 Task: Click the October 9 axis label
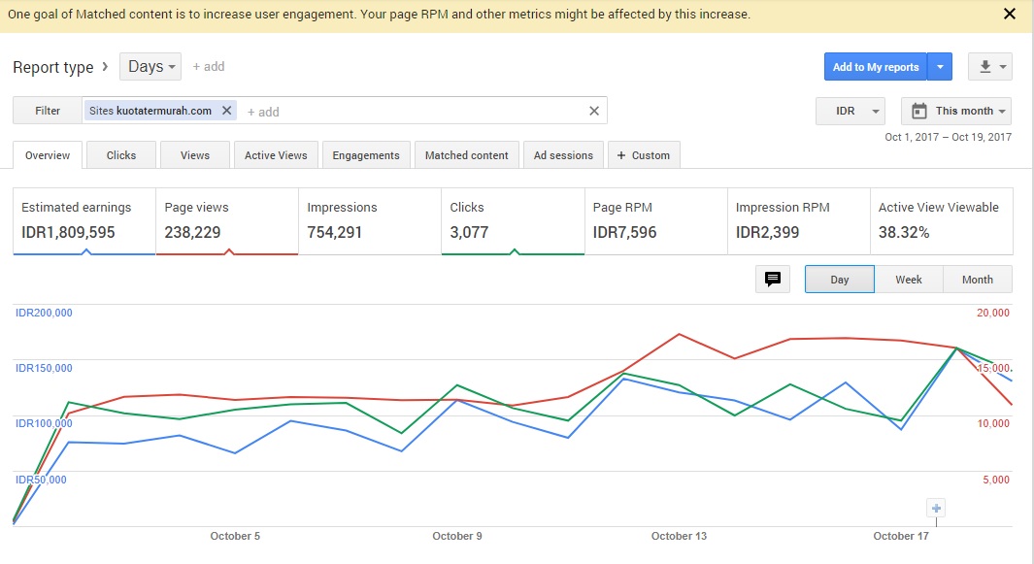(457, 536)
